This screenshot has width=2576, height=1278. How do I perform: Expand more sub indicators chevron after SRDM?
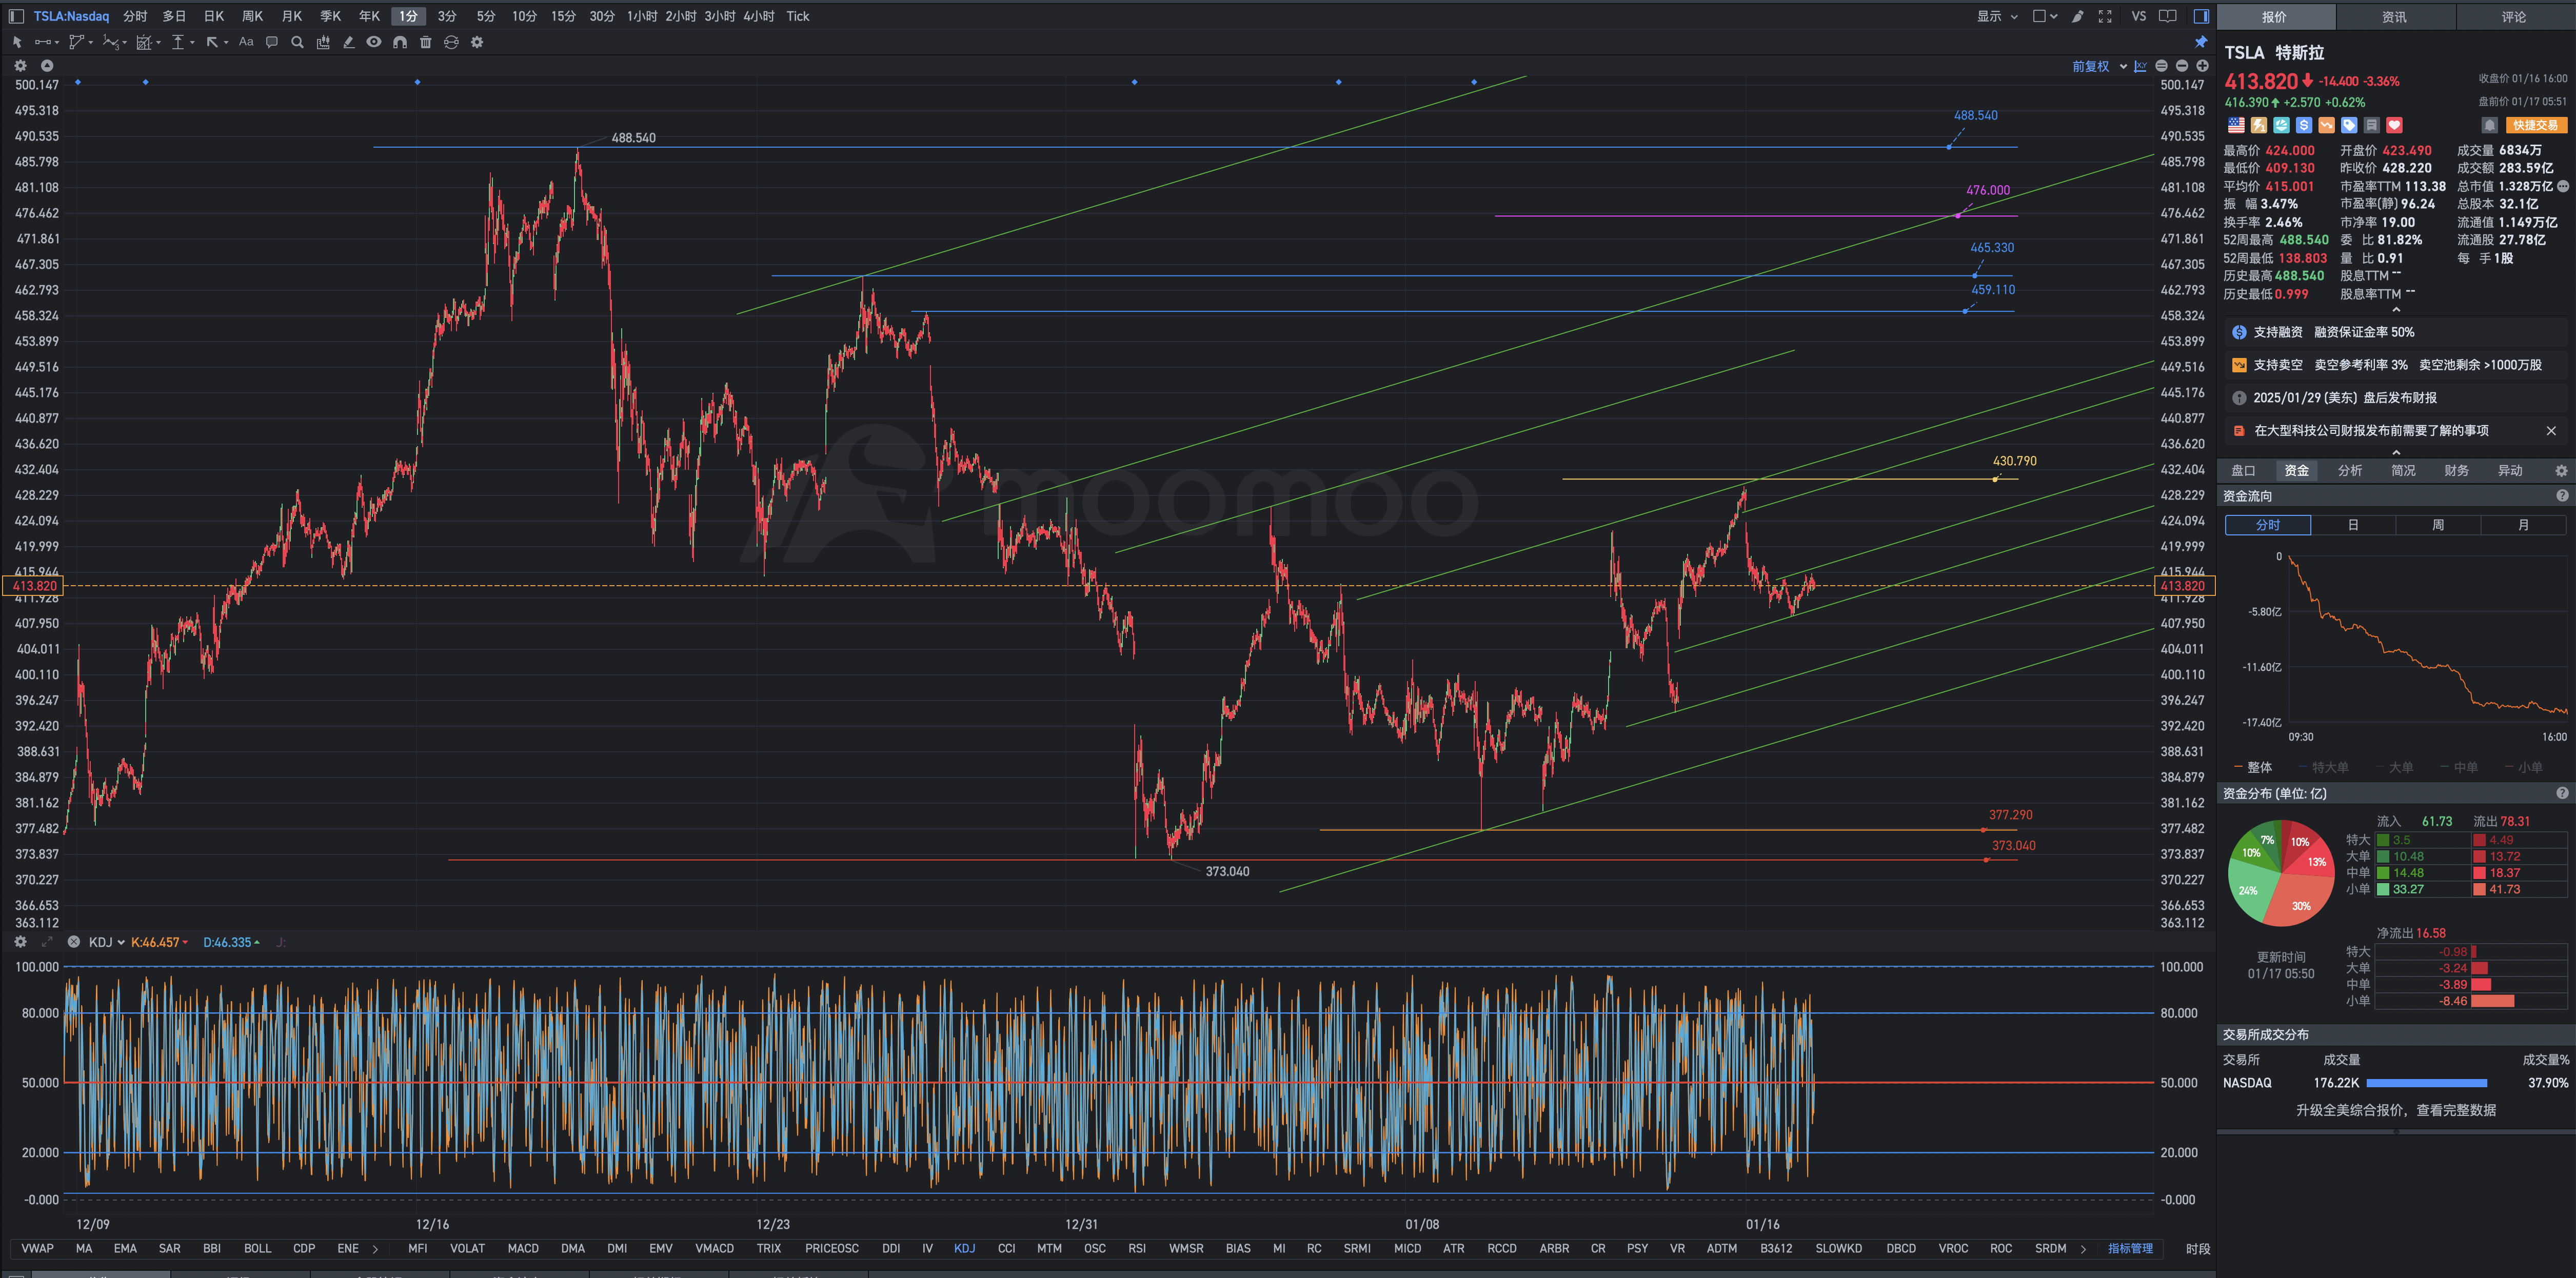2083,1248
